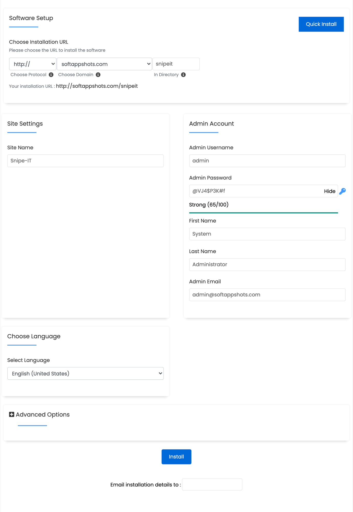Hide the admin password text
The image size is (353, 512).
click(329, 191)
